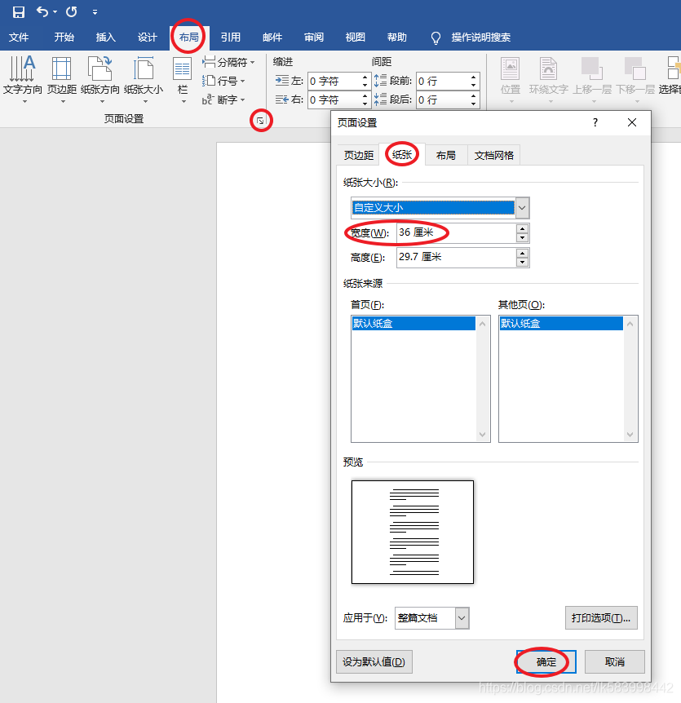Select the Layout (布局) ribbon tab
The width and height of the screenshot is (681, 703).
[188, 38]
